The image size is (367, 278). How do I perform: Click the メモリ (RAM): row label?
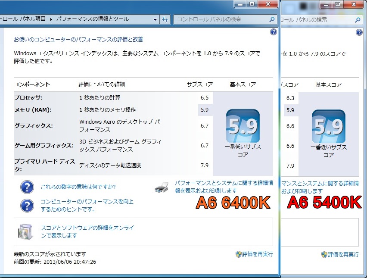tap(33, 109)
